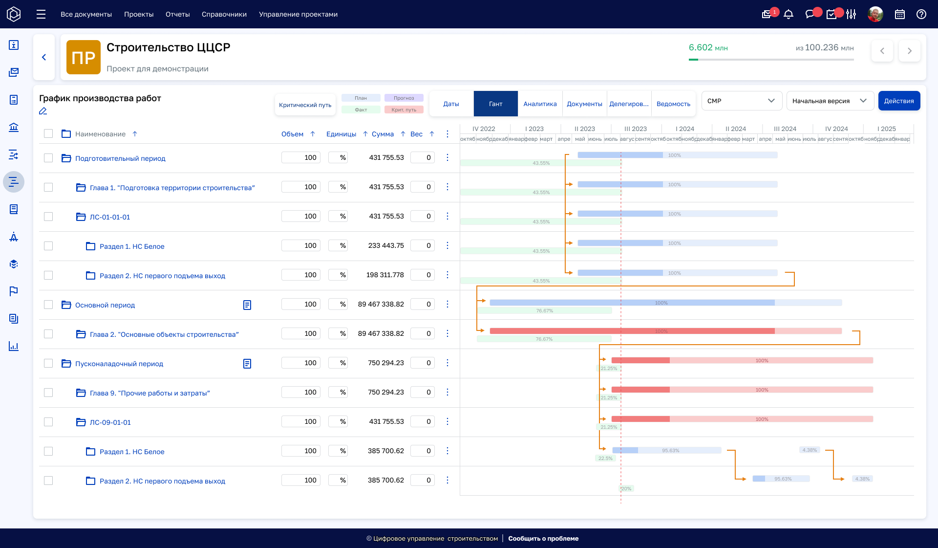938x548 pixels.
Task: Open the document icon next to Основной период
Action: (x=247, y=305)
